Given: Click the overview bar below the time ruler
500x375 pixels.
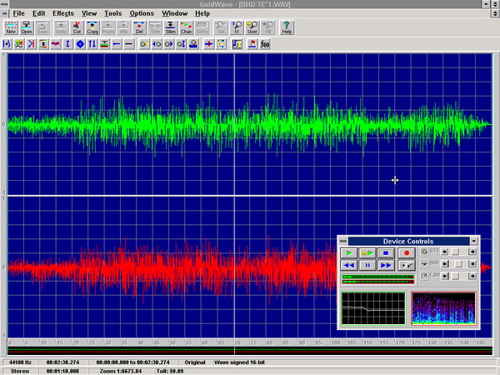Looking at the screenshot, I should 250,351.
